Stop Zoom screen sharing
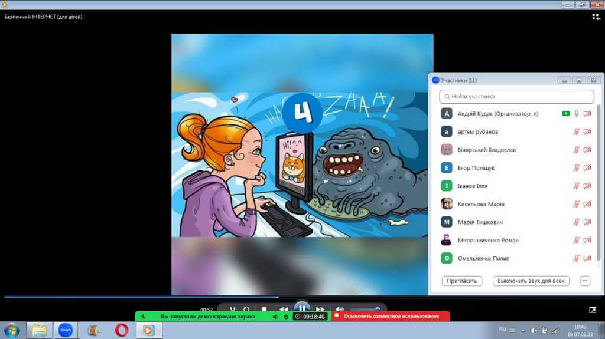This screenshot has width=605, height=339. coord(391,316)
